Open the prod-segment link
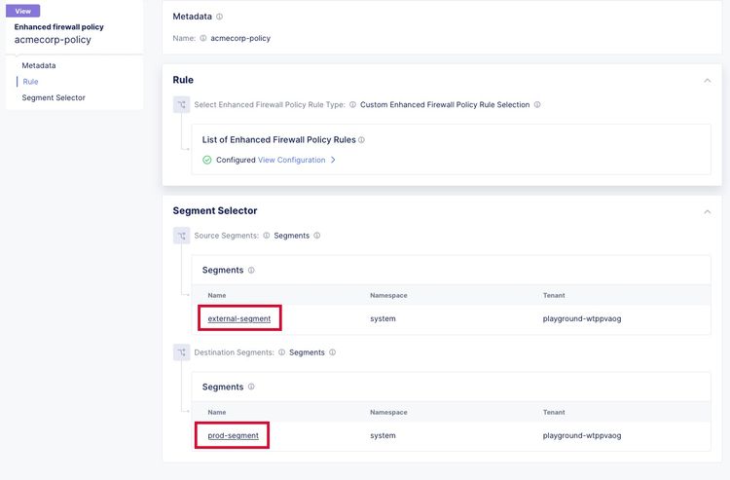730x480 pixels. point(234,435)
